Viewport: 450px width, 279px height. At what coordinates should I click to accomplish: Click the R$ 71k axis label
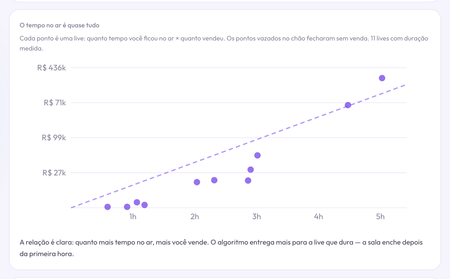pyautogui.click(x=55, y=103)
